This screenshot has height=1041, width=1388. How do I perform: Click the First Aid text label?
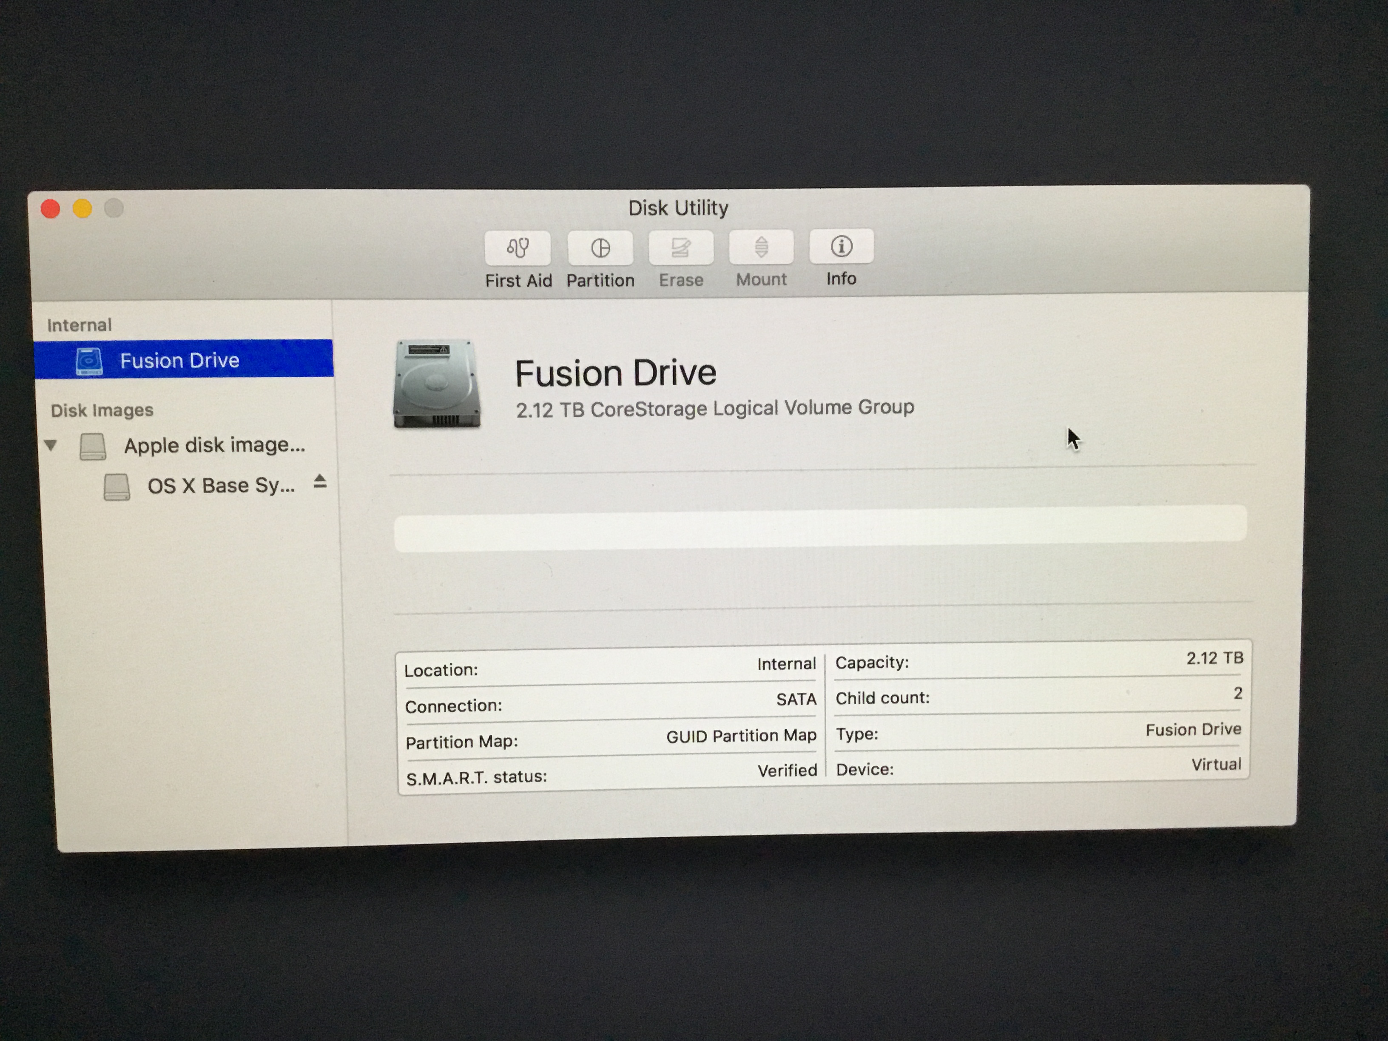pyautogui.click(x=518, y=281)
